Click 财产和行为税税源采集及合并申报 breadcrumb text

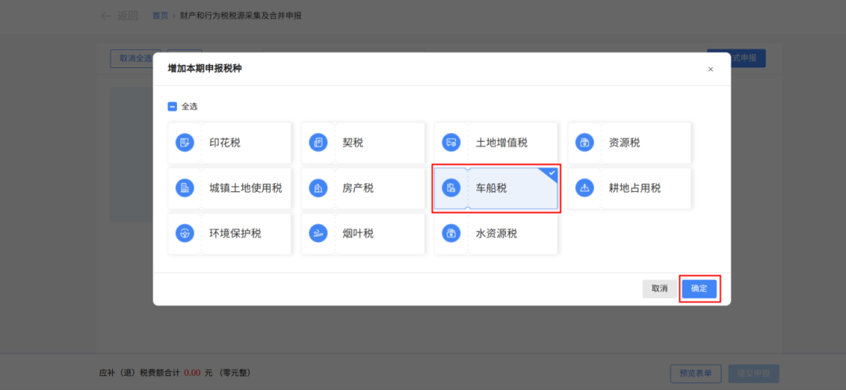tap(241, 16)
